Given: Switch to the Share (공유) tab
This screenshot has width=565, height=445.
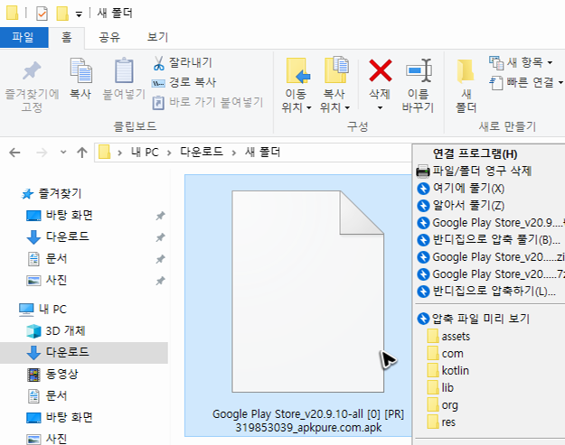Looking at the screenshot, I should [x=109, y=37].
